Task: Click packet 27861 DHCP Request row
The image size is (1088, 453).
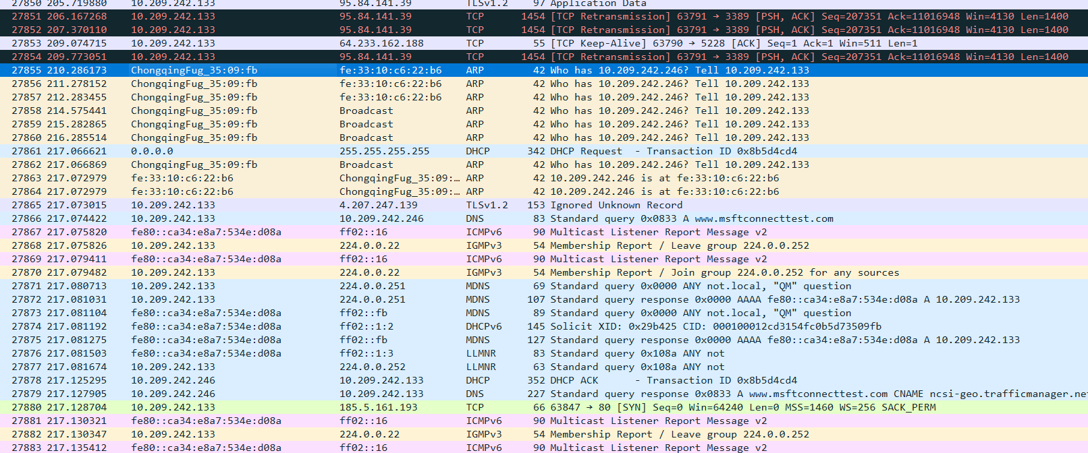Action: (540, 151)
